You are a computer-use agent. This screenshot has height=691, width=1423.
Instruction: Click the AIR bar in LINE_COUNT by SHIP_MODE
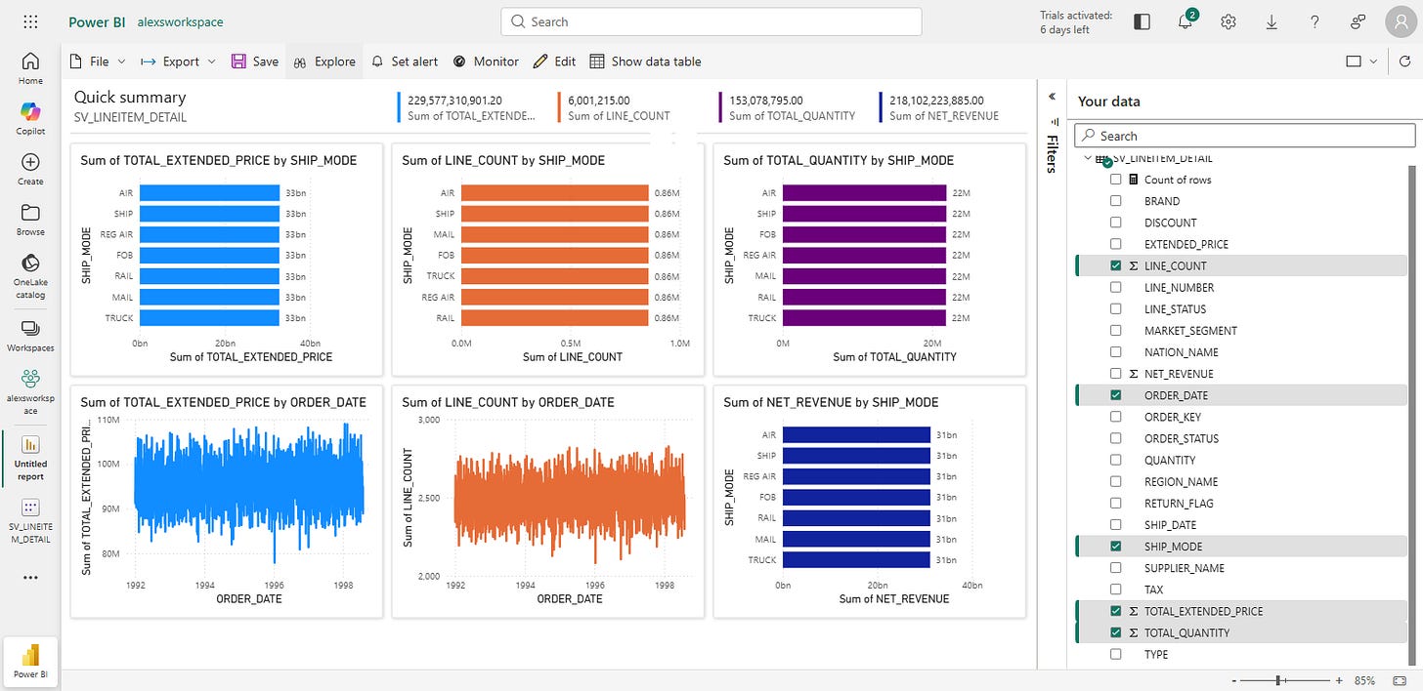coord(555,193)
